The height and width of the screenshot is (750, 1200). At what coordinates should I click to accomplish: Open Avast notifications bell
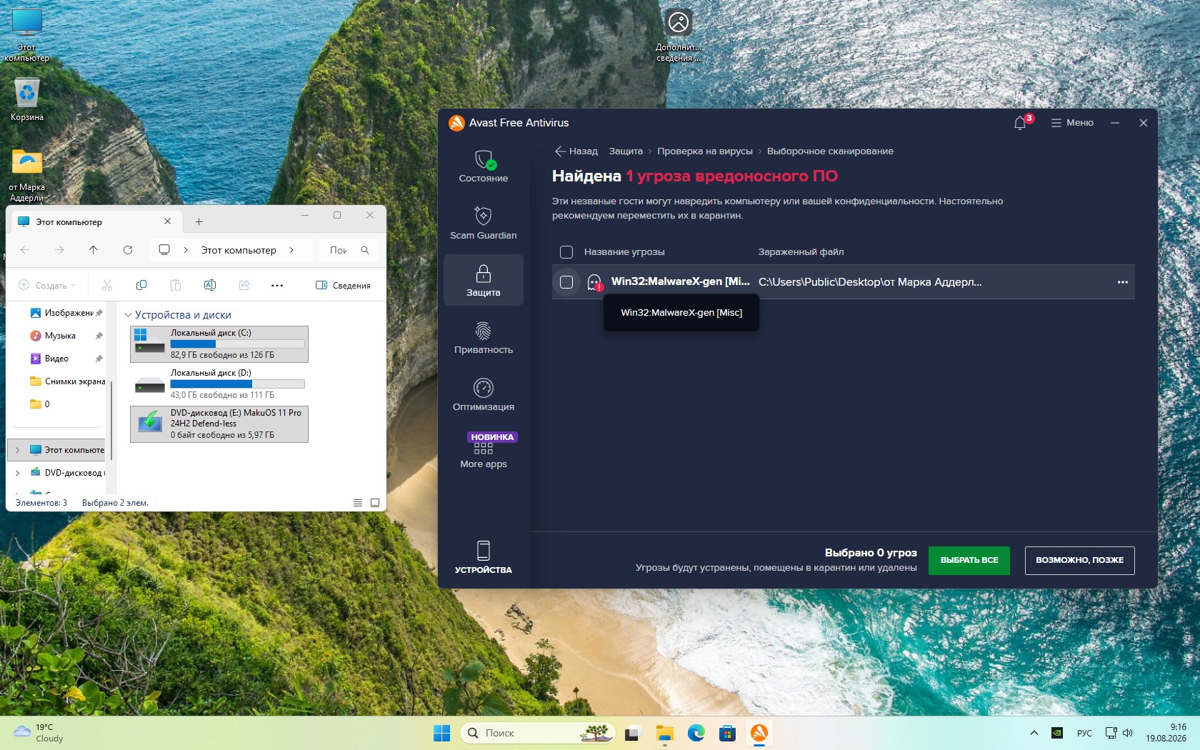click(x=1020, y=123)
